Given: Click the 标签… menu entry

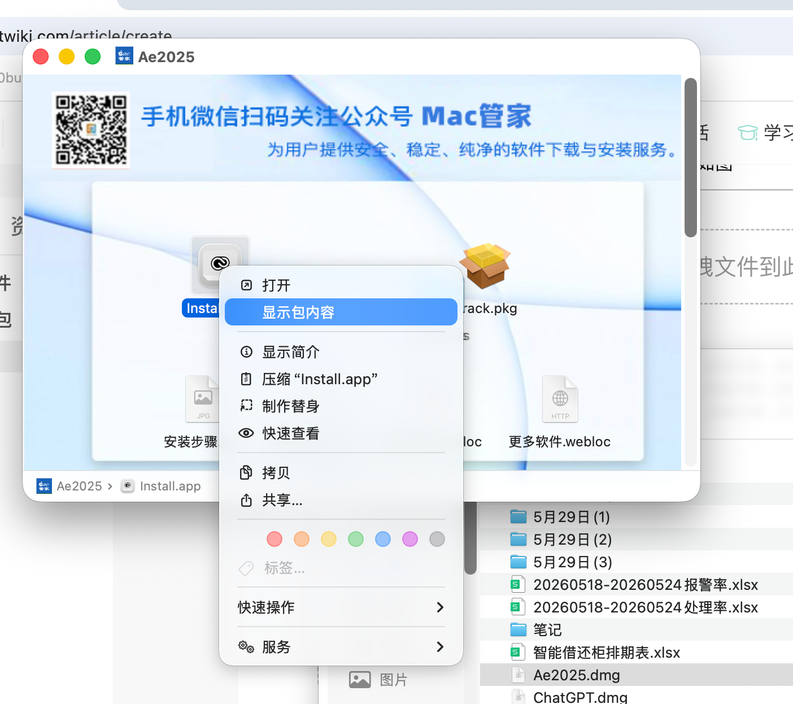Looking at the screenshot, I should [341, 568].
